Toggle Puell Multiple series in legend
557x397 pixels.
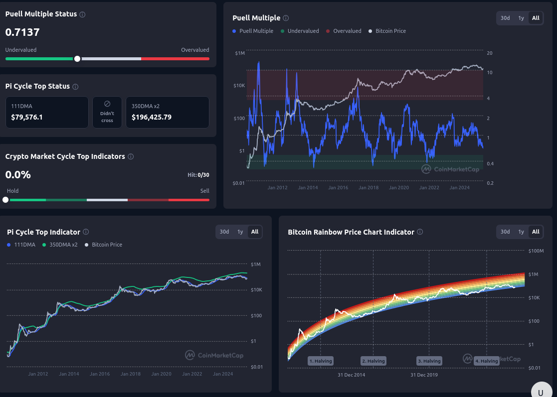[x=253, y=31]
